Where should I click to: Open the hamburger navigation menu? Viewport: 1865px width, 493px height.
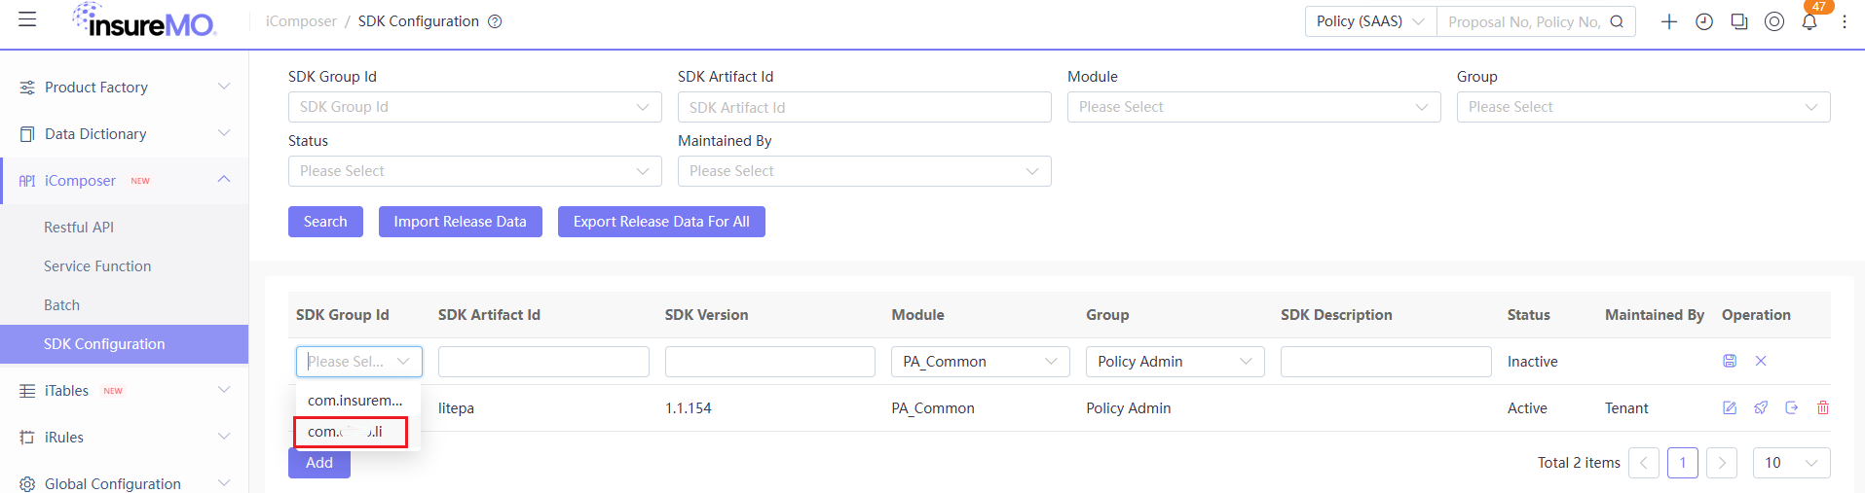tap(27, 19)
